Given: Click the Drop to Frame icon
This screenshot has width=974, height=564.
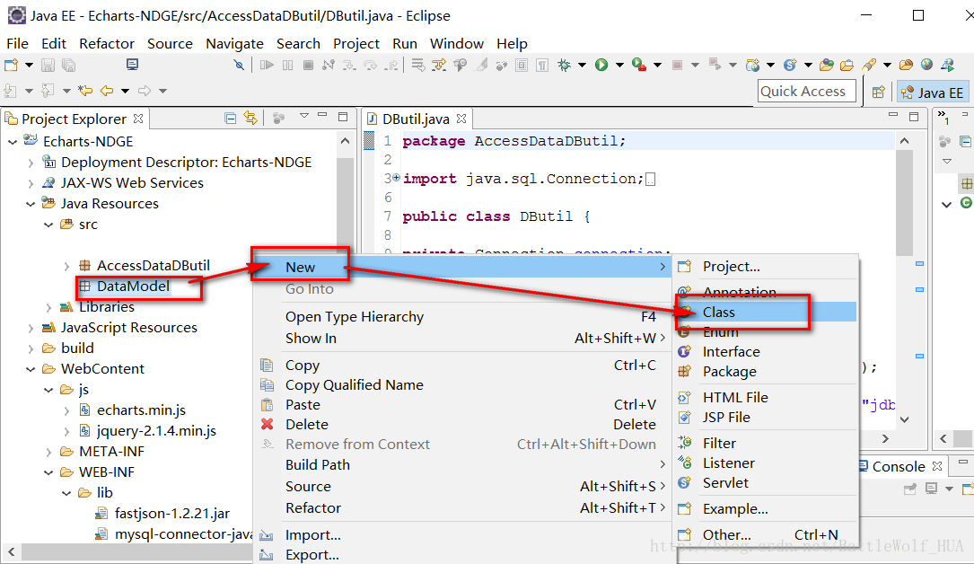Looking at the screenshot, I should pyautogui.click(x=418, y=65).
